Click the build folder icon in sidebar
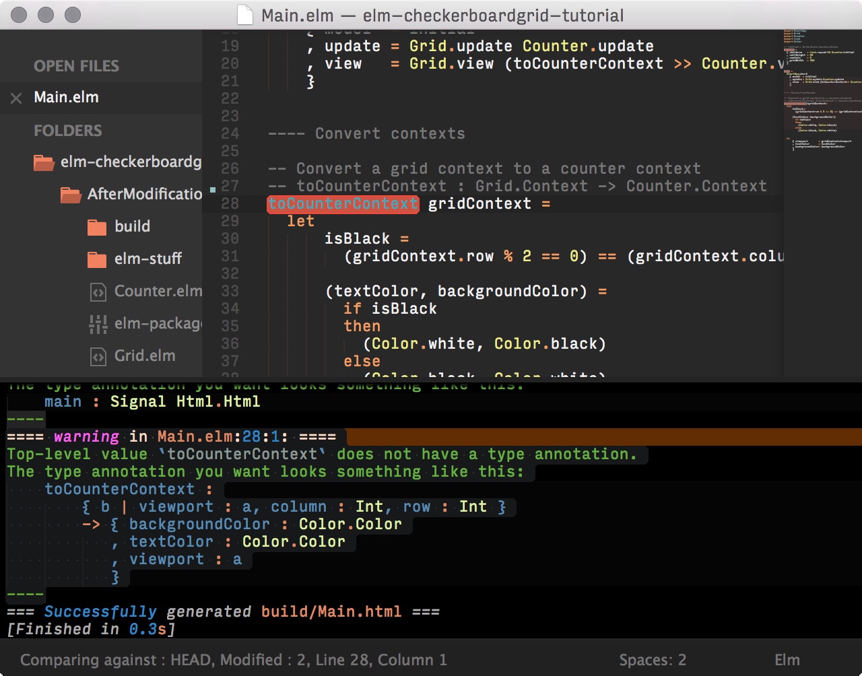 pyautogui.click(x=97, y=227)
